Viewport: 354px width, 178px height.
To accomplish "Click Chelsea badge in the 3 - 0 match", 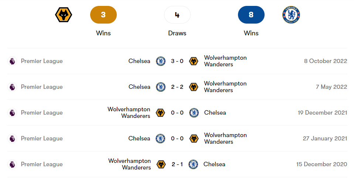I will pos(161,61).
